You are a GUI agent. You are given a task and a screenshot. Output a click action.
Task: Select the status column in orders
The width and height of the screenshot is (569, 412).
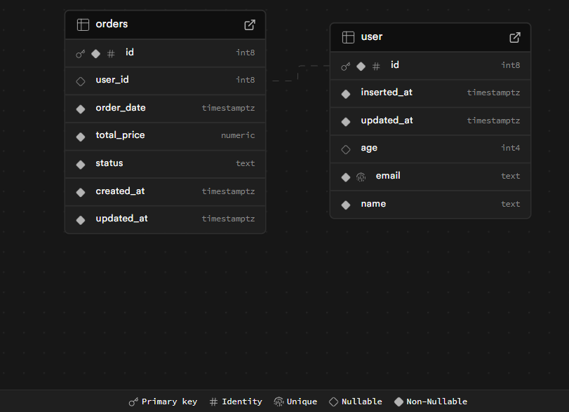(165, 163)
